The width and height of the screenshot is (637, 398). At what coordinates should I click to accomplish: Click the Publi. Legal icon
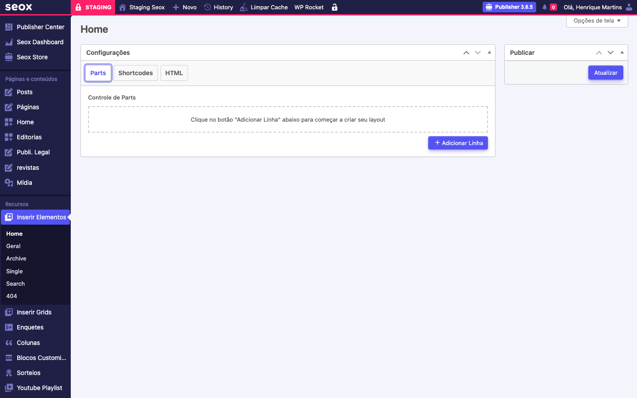pyautogui.click(x=9, y=152)
